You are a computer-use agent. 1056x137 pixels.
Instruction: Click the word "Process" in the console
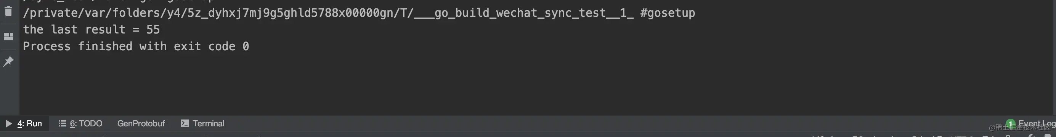click(x=47, y=46)
